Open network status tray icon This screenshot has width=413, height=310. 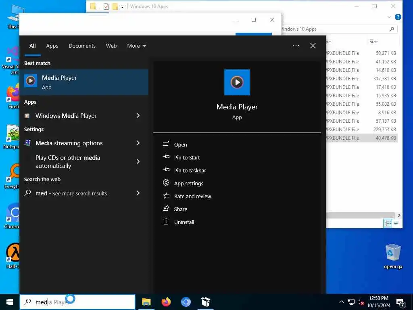[x=351, y=302]
